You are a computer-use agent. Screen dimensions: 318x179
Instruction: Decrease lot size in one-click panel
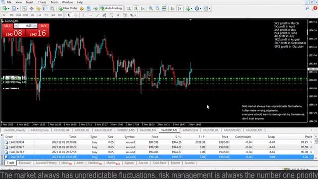(x=16, y=26)
